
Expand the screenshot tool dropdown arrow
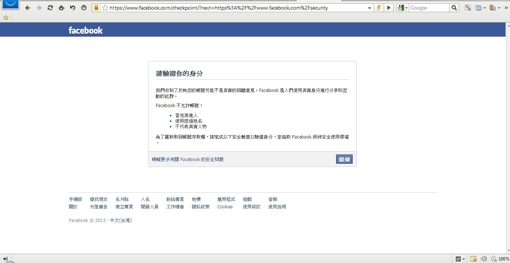[485, 8]
